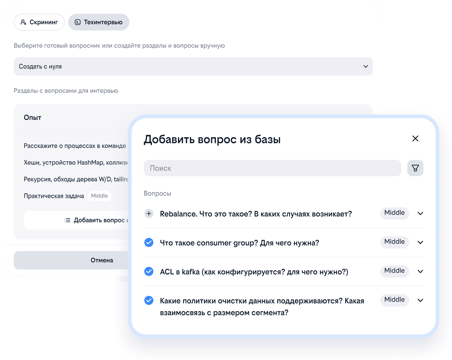Image resolution: width=452 pixels, height=360 pixels.
Task: Expand the consumer group question chevron
Action: click(420, 242)
